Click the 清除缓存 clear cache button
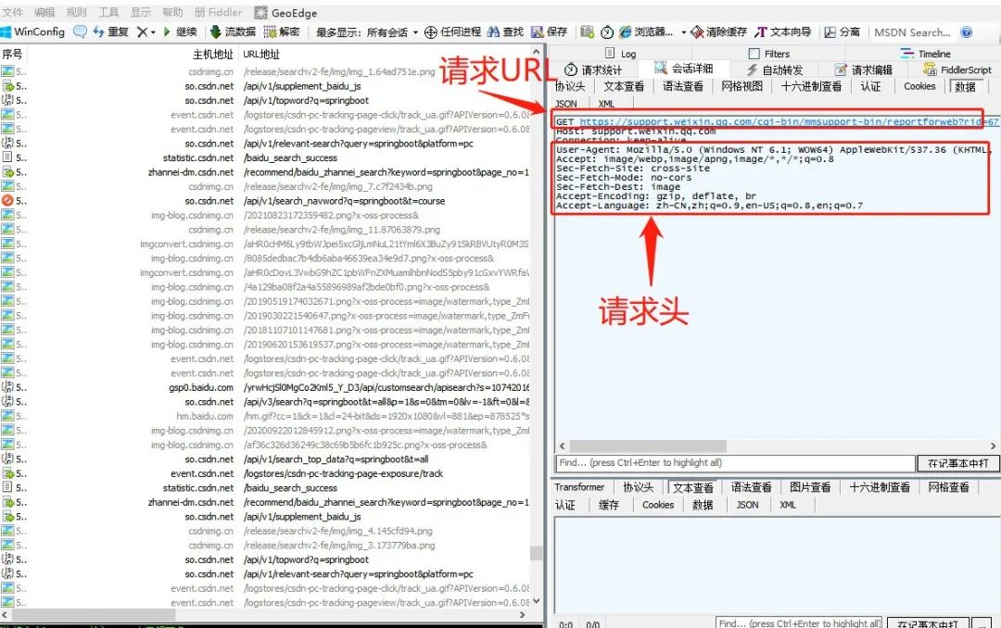The width and height of the screenshot is (1001, 628). click(x=719, y=31)
